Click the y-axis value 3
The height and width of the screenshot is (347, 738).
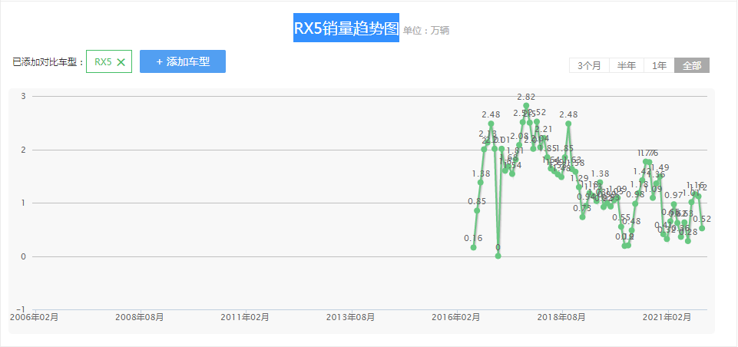point(22,96)
